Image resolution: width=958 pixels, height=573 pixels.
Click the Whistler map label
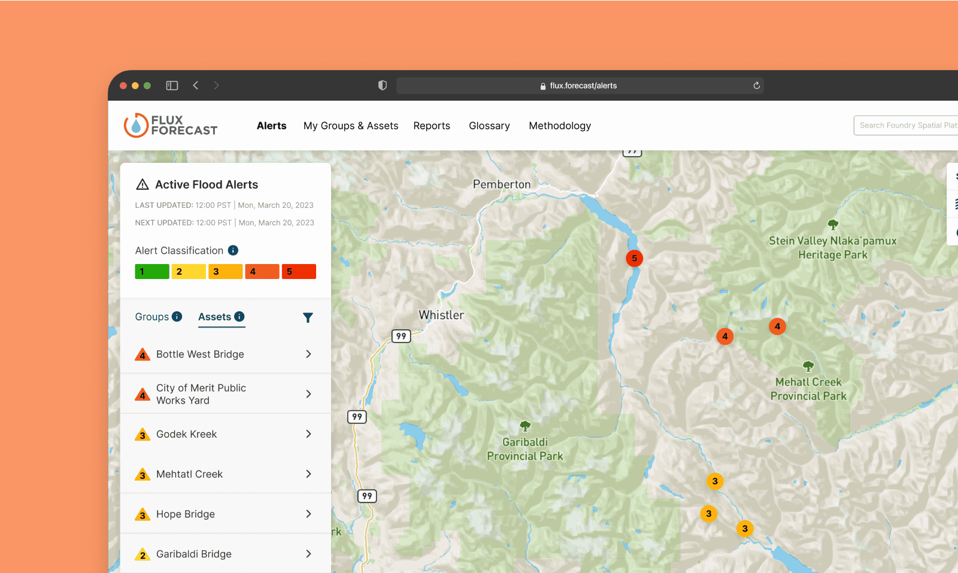click(441, 315)
